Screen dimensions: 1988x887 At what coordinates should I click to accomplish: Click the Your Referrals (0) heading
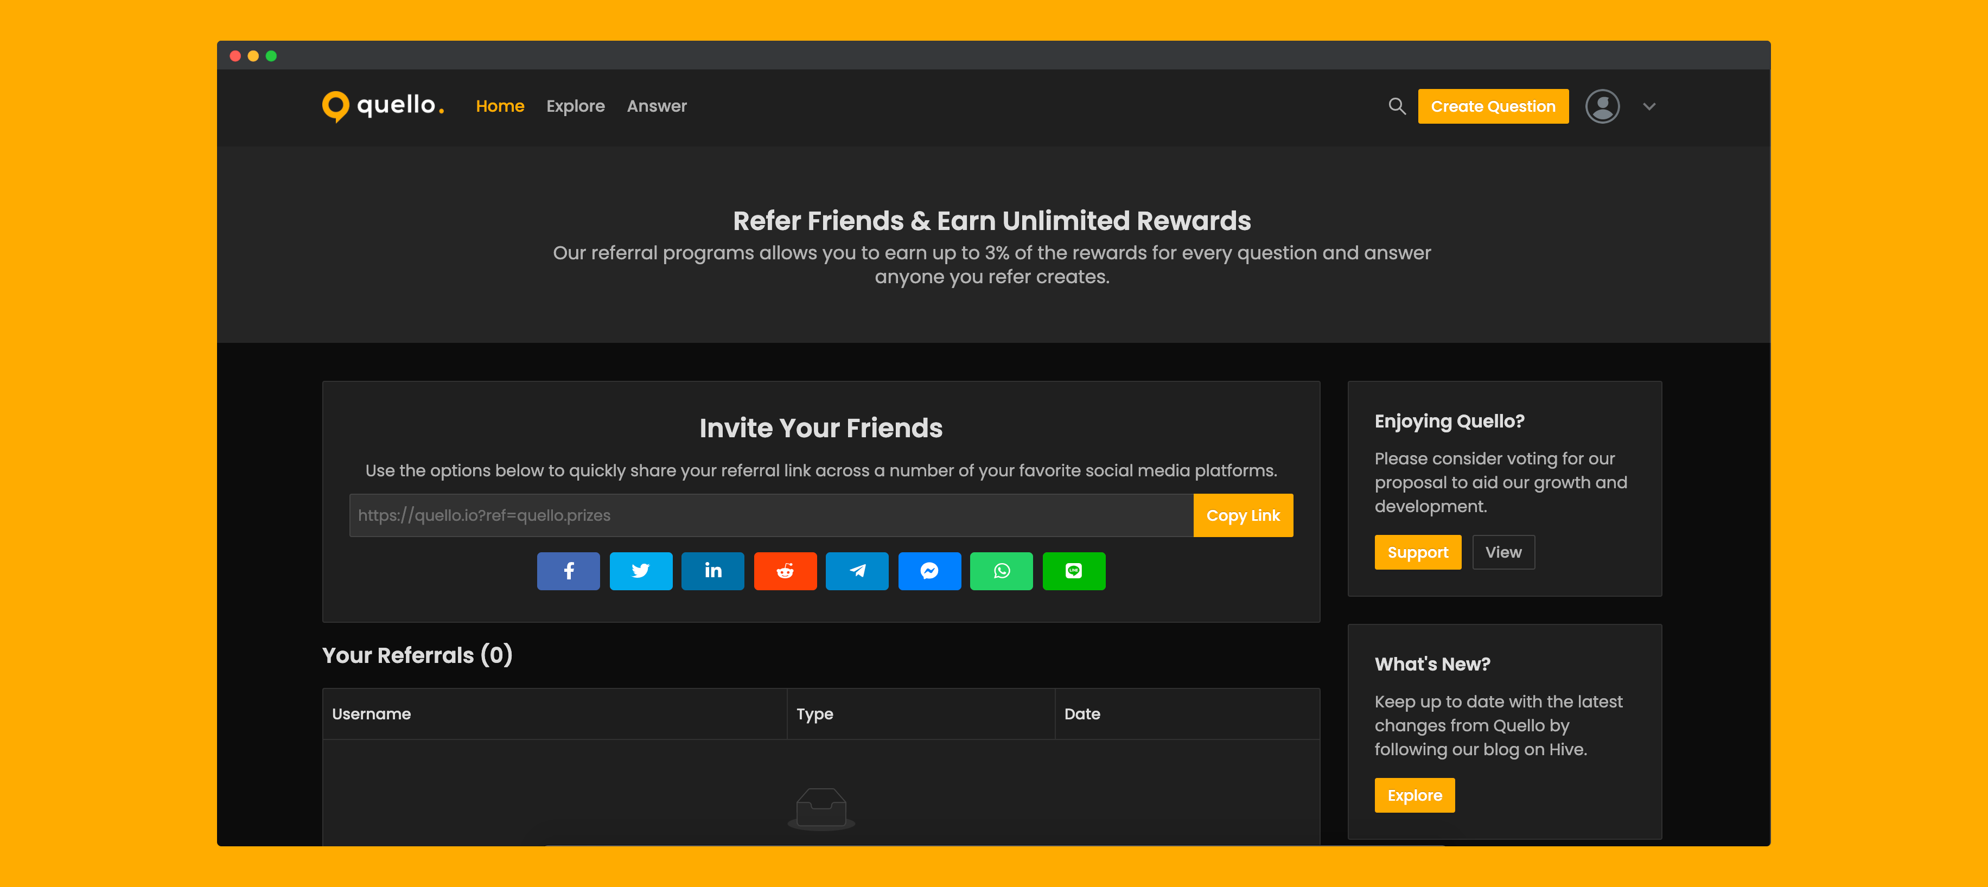[417, 655]
